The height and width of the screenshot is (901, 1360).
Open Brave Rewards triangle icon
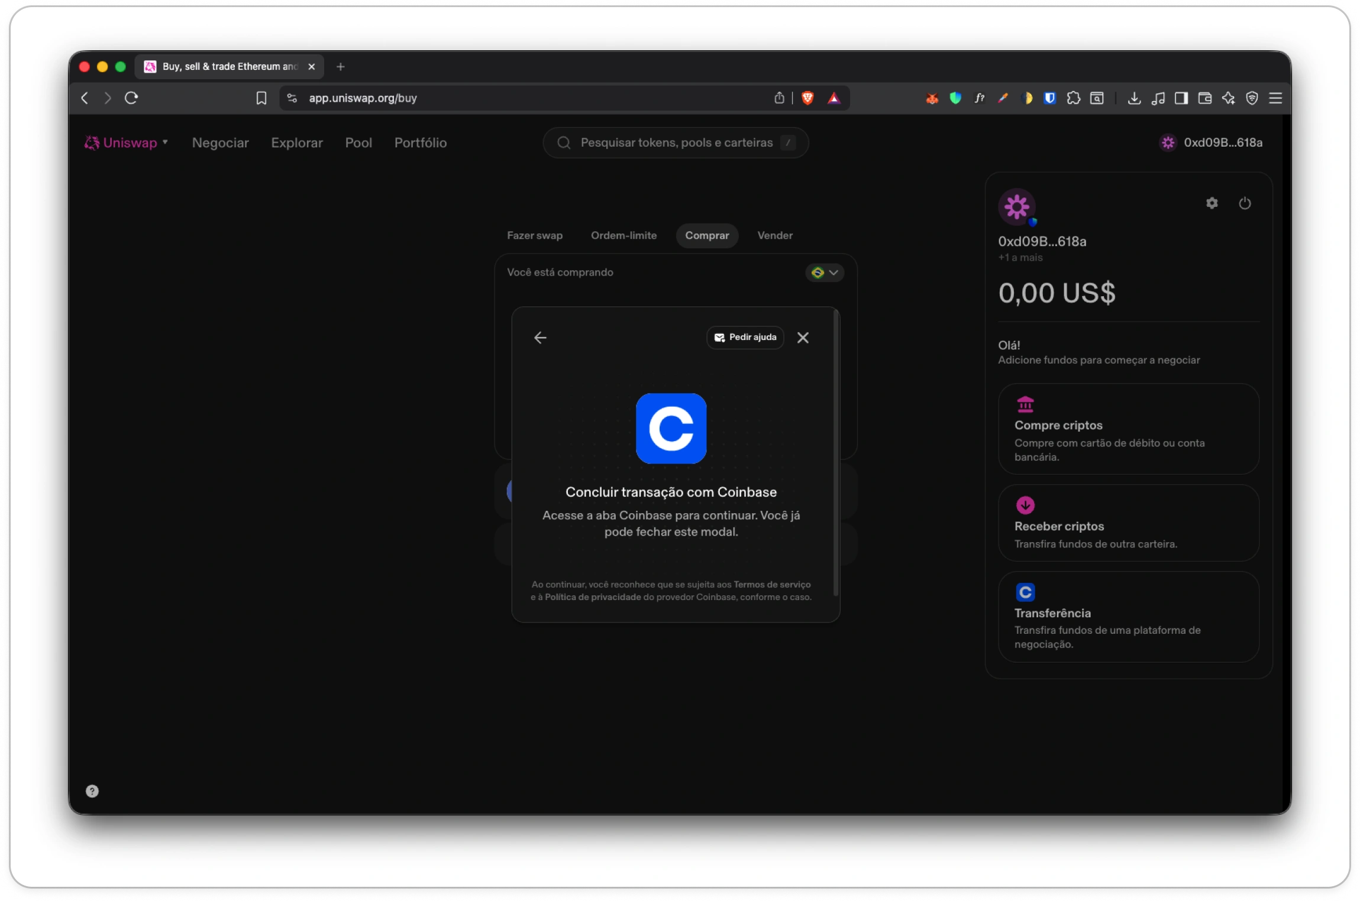click(x=834, y=98)
